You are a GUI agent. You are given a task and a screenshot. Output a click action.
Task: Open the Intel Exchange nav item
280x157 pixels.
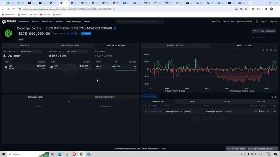(73, 21)
